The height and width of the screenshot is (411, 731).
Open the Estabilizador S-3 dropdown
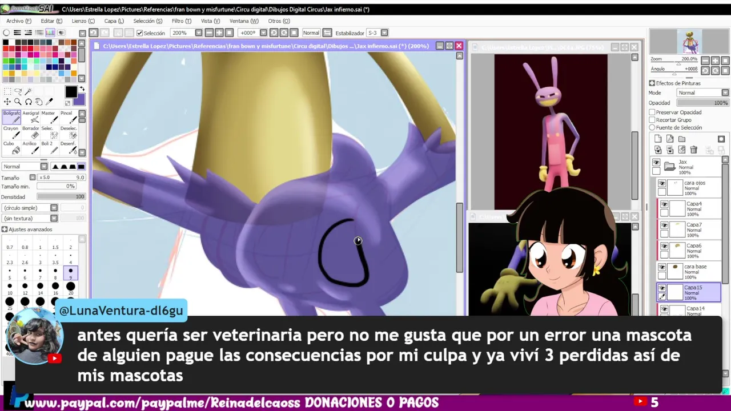tap(384, 33)
